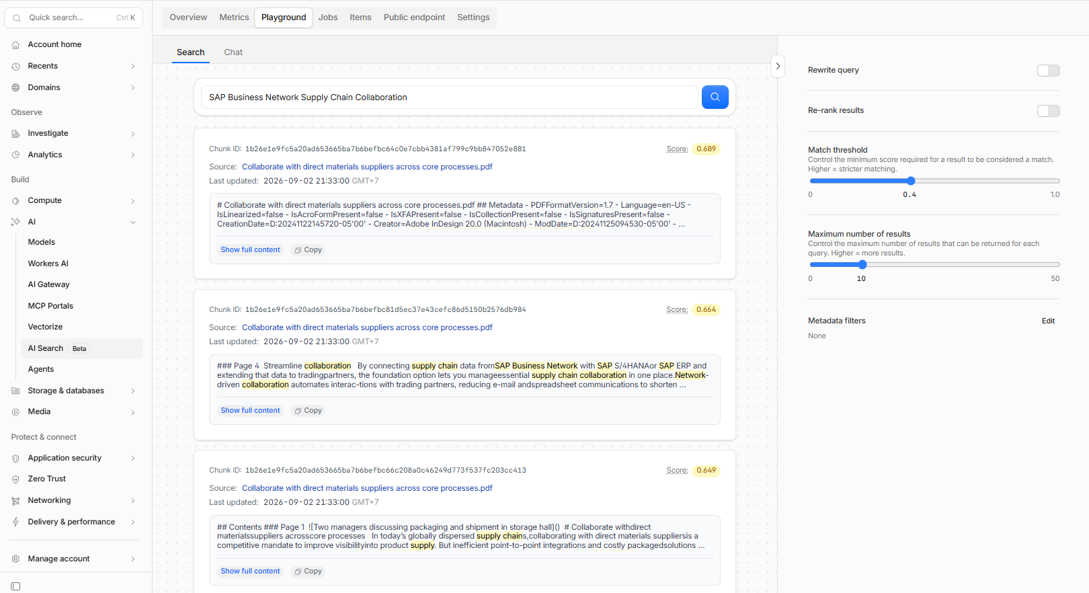1089x593 pixels.
Task: Expand the Analytics section chevron
Action: click(133, 155)
